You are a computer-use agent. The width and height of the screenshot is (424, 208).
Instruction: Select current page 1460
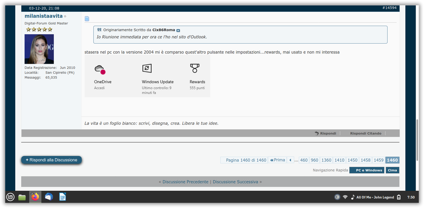[x=392, y=160]
